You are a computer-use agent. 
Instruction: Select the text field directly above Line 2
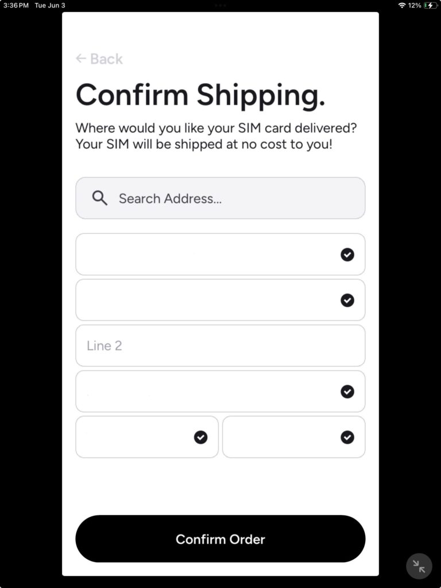(x=207, y=300)
